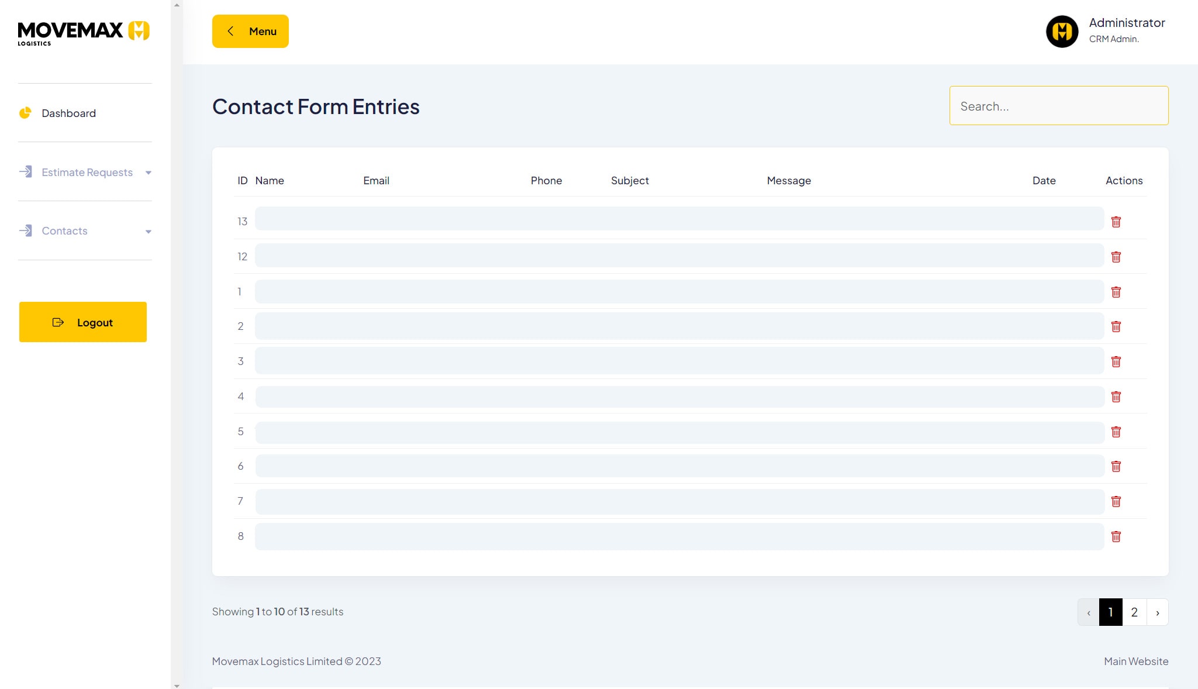The height and width of the screenshot is (689, 1198).
Task: Delete contact entry with ID 13
Action: pyautogui.click(x=1116, y=222)
